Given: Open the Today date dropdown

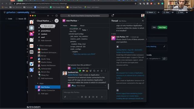Looking at the screenshot, I should tap(85, 30).
